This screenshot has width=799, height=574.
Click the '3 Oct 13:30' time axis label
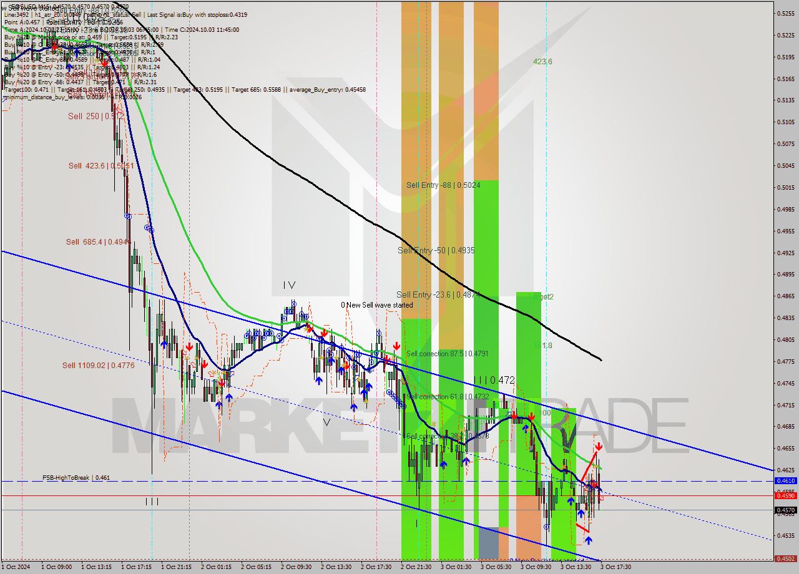pos(576,567)
